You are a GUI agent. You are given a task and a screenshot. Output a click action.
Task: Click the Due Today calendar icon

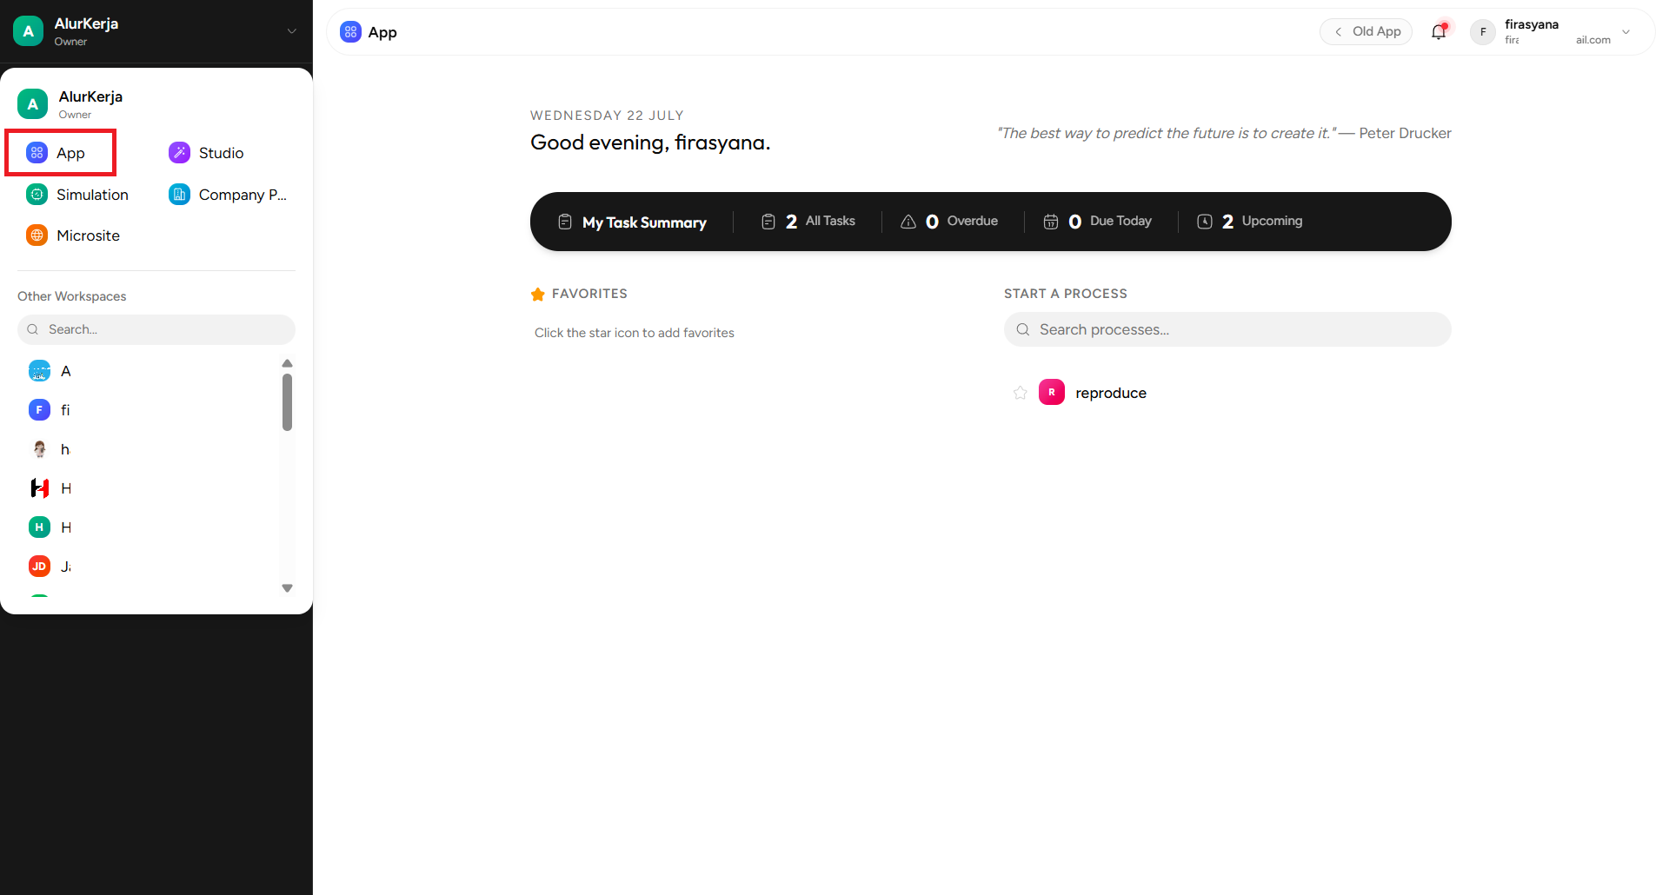click(1051, 222)
